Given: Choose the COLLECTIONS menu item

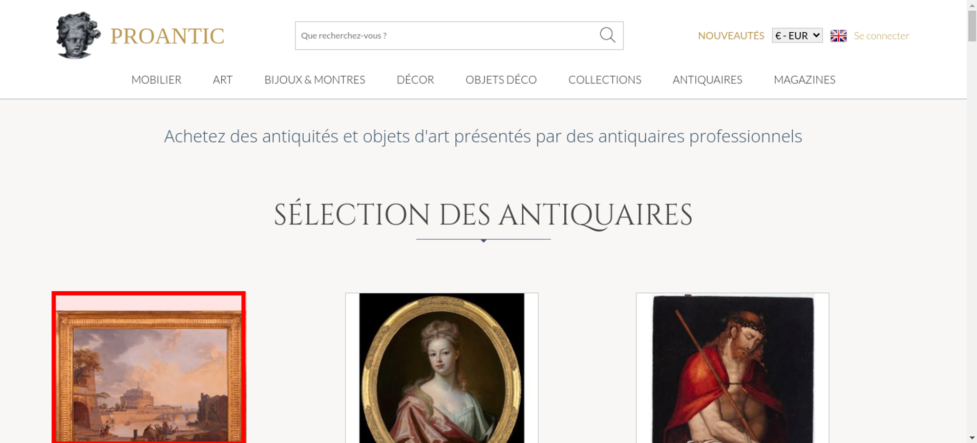Looking at the screenshot, I should (604, 80).
